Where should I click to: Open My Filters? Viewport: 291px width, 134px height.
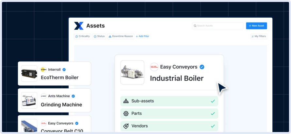pos(259,36)
